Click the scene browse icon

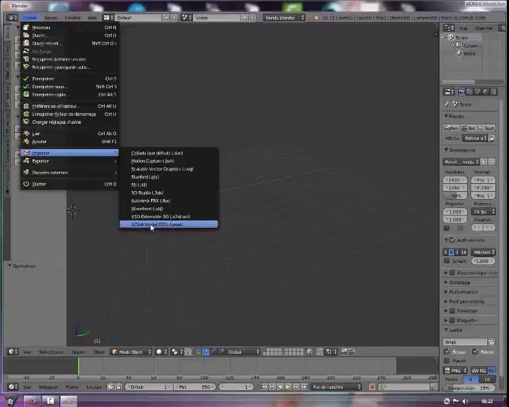pyautogui.click(x=186, y=18)
